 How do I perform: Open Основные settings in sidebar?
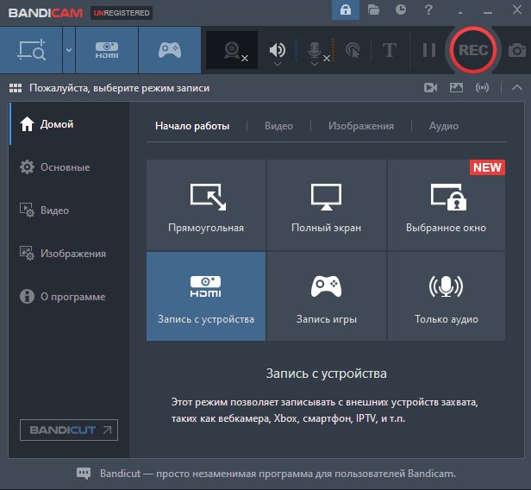pyautogui.click(x=69, y=167)
